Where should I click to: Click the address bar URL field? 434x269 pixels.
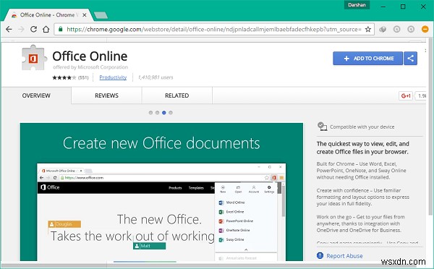pyautogui.click(x=214, y=29)
